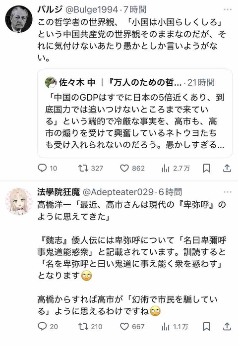238x346 pixels.
Task: Open more options menu on バルジ tweet
Action: tap(228, 10)
